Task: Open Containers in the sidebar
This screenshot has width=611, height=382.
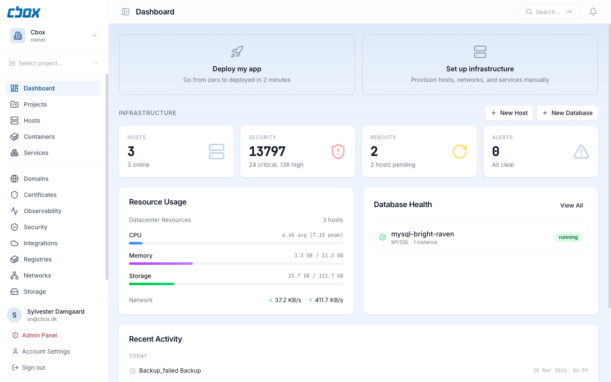Action: [x=39, y=137]
